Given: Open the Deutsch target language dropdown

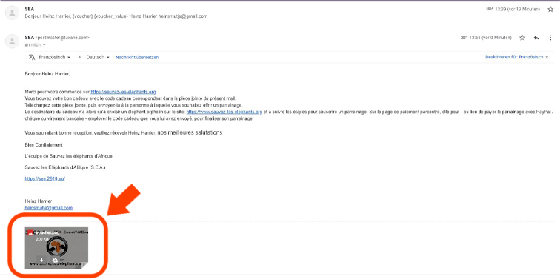Looking at the screenshot, I should point(98,57).
